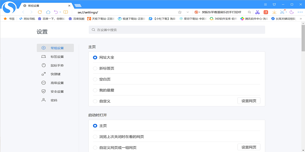Screen dimensions: 305x152
Task: Open the skin changer shirt icon
Action: click(x=274, y=4)
